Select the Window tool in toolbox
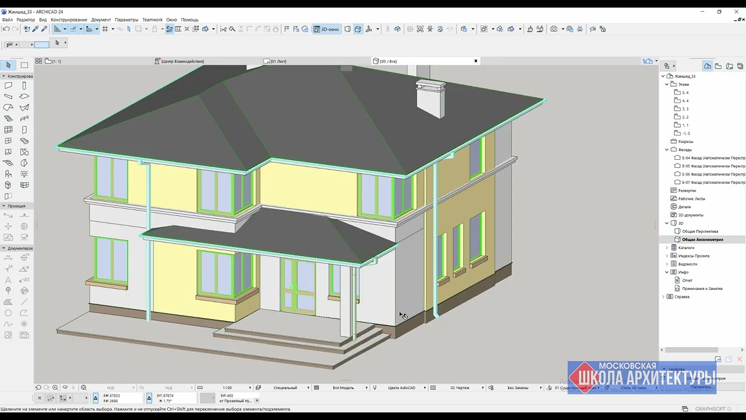Image resolution: width=746 pixels, height=420 pixels. 8,141
